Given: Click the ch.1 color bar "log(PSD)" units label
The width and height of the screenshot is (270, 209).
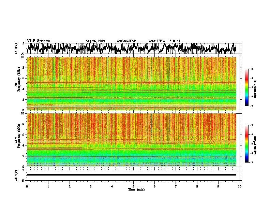Looking at the screenshot, I should pyautogui.click(x=255, y=89).
